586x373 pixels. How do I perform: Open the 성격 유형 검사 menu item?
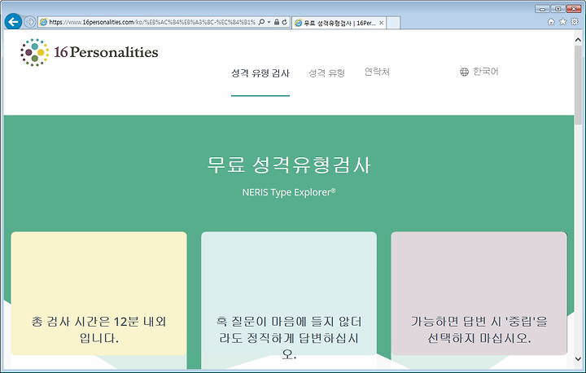click(x=260, y=73)
